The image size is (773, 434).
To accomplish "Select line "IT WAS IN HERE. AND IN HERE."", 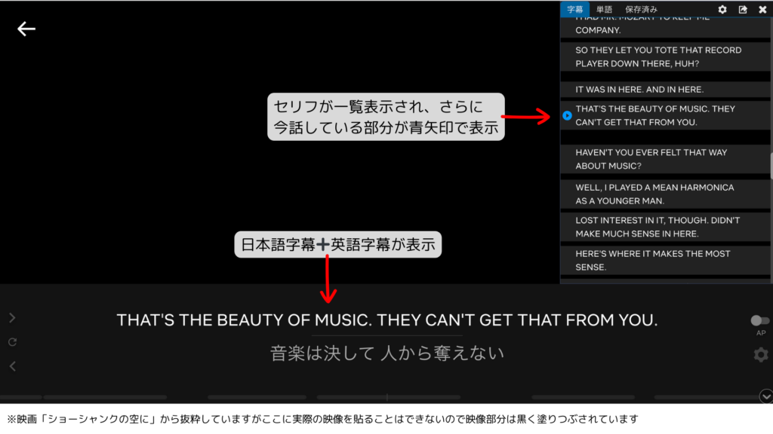I will [x=665, y=90].
